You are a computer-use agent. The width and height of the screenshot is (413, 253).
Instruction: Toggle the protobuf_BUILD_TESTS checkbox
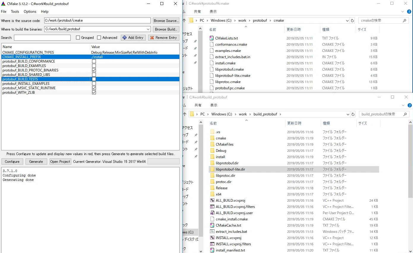click(94, 79)
